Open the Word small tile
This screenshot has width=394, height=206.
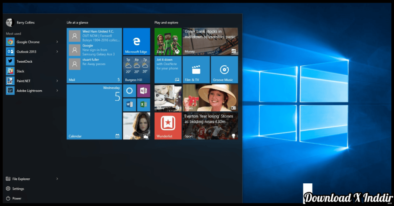point(129,105)
